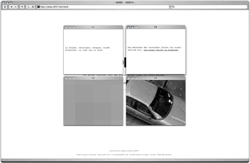Increase text size with large A button
The width and height of the screenshot is (250, 163).
[x=33, y=7]
